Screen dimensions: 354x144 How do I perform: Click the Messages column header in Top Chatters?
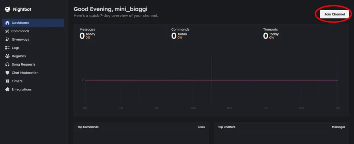(x=338, y=127)
